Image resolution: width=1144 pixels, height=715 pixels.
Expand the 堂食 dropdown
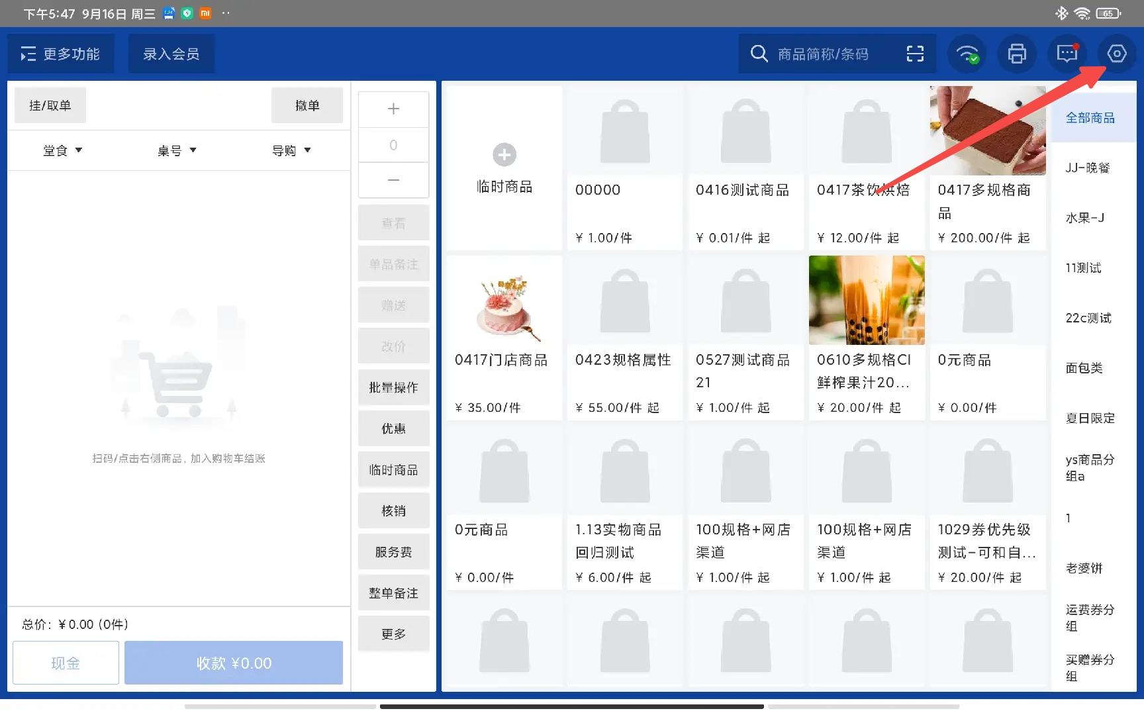click(63, 151)
